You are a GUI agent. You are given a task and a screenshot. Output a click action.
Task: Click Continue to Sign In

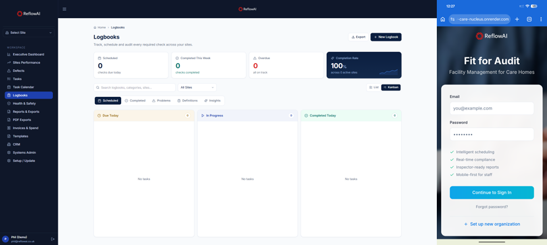(x=492, y=192)
